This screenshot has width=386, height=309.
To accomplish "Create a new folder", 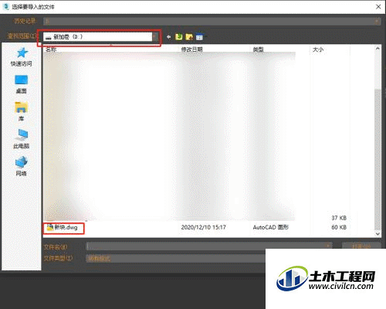I will (189, 37).
